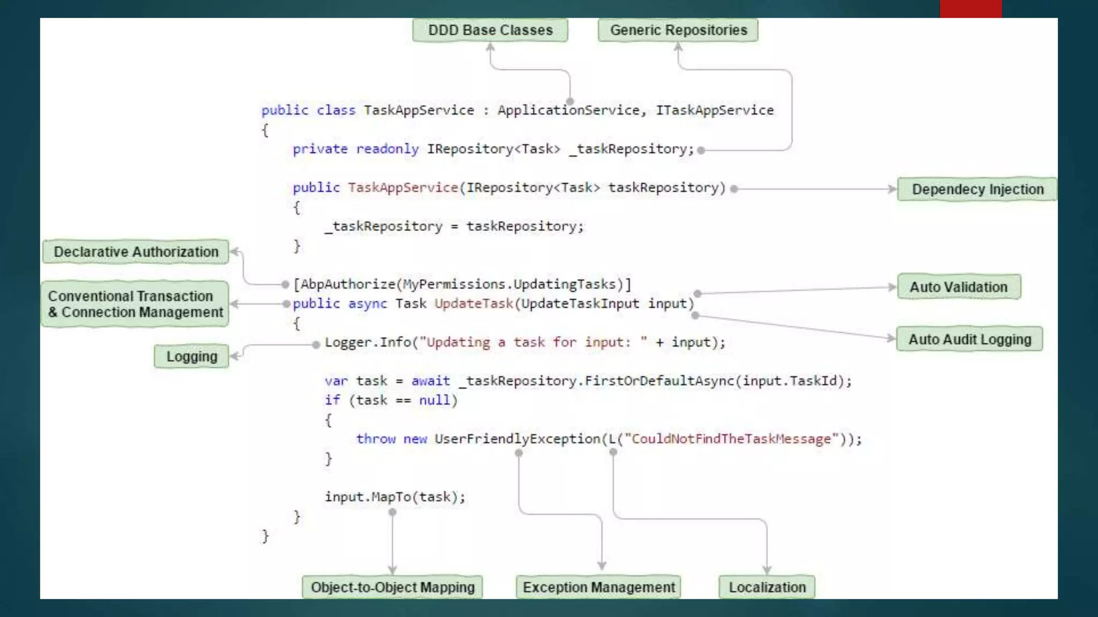The width and height of the screenshot is (1098, 617).
Task: Select the Dependency Injection label
Action: click(977, 189)
